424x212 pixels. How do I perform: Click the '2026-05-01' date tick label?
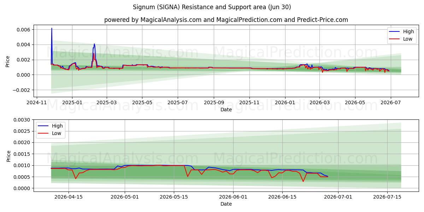point(125,197)
